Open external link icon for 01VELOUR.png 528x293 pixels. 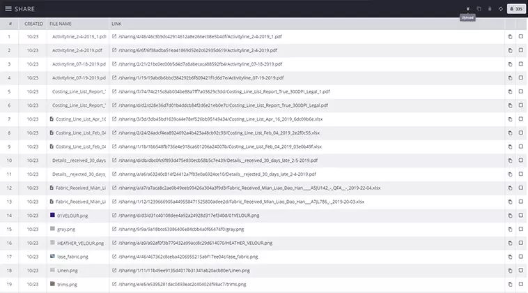[114, 215]
